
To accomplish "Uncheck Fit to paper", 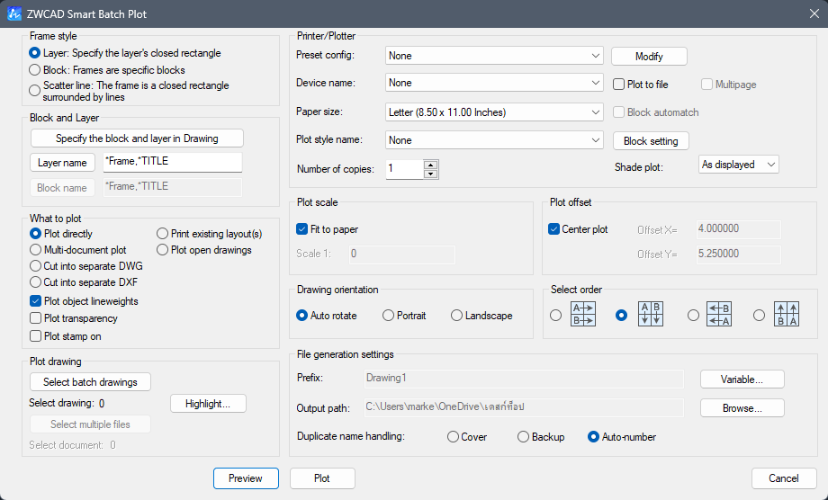I will click(x=302, y=229).
